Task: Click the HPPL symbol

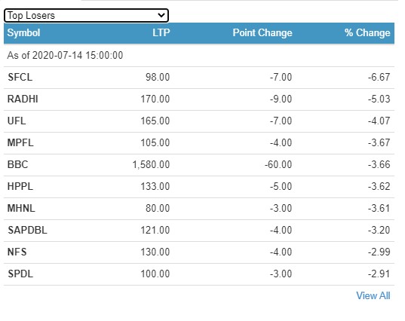Action: tap(20, 187)
